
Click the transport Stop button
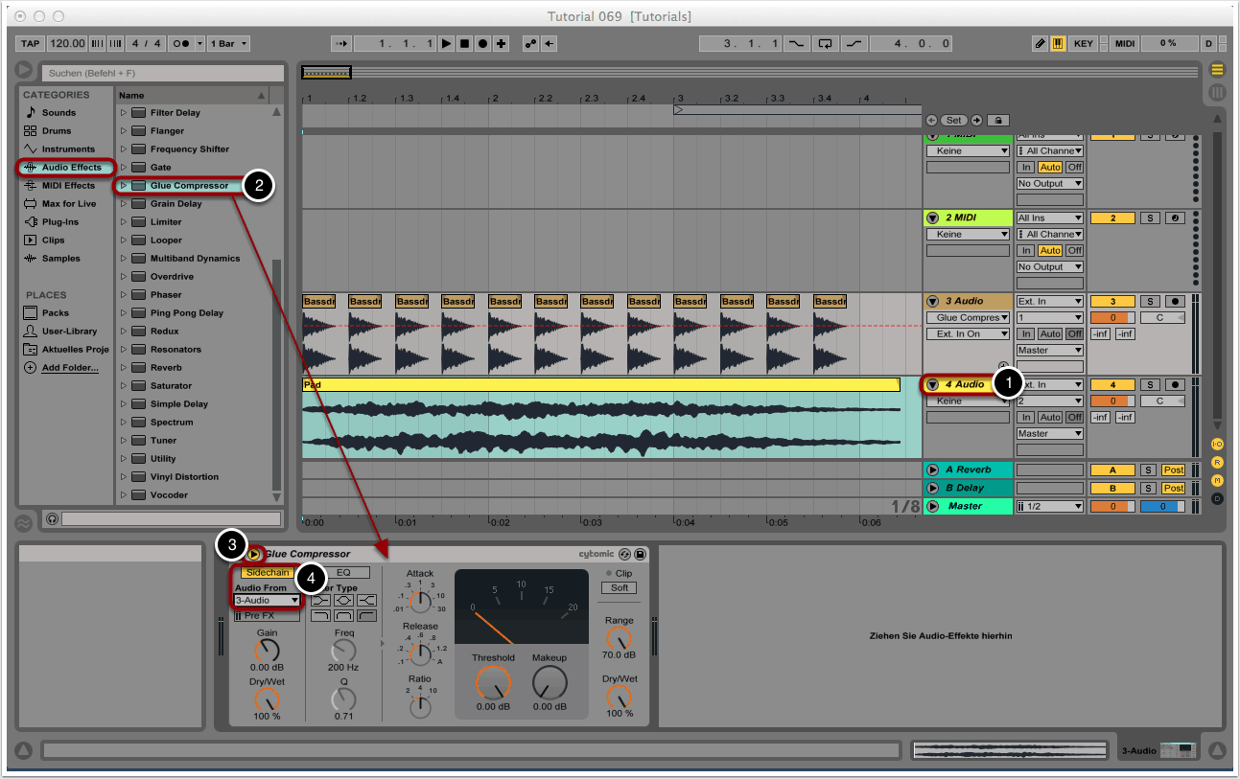pyautogui.click(x=464, y=43)
